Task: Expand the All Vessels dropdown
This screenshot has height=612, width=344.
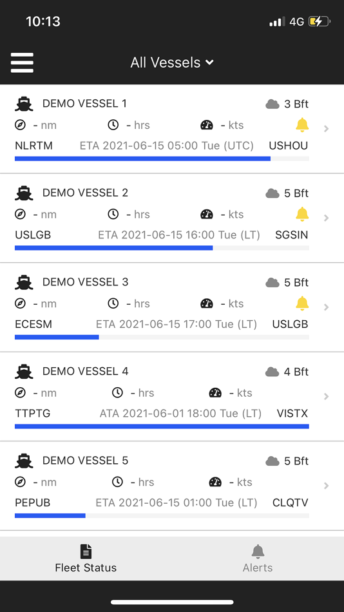Action: [172, 62]
